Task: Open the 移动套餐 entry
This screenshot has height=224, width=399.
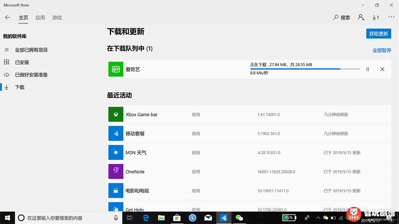Action: pyautogui.click(x=249, y=133)
